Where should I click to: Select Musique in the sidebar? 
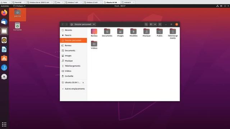pos(73,61)
